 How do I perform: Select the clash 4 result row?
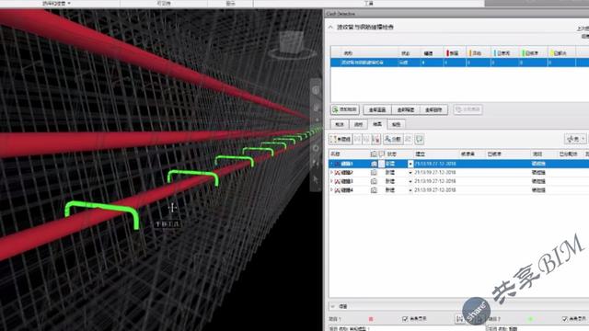[x=459, y=190]
